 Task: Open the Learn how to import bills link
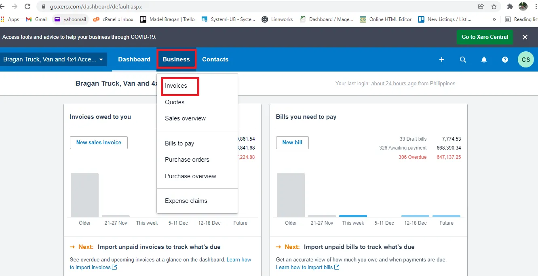coord(308,268)
